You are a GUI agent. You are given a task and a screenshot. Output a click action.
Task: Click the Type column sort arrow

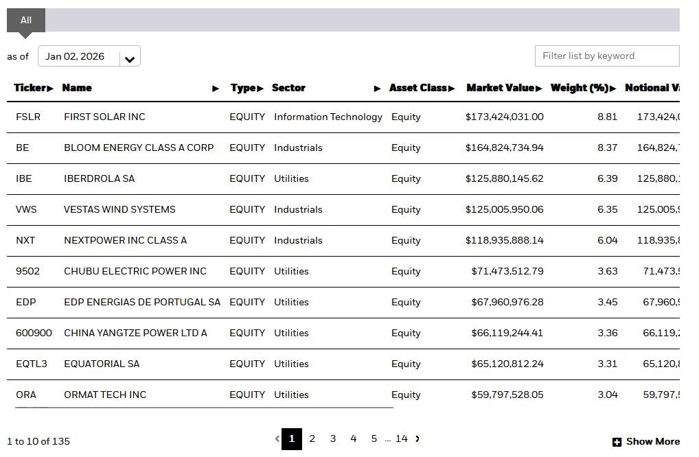(260, 89)
